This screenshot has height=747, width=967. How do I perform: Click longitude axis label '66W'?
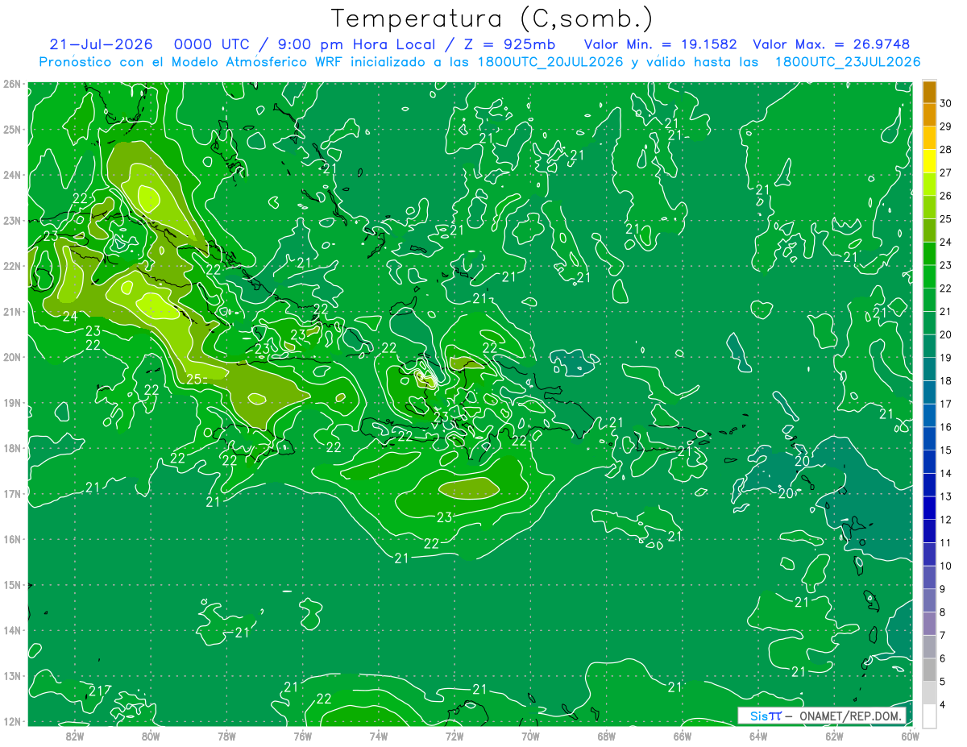click(x=682, y=735)
